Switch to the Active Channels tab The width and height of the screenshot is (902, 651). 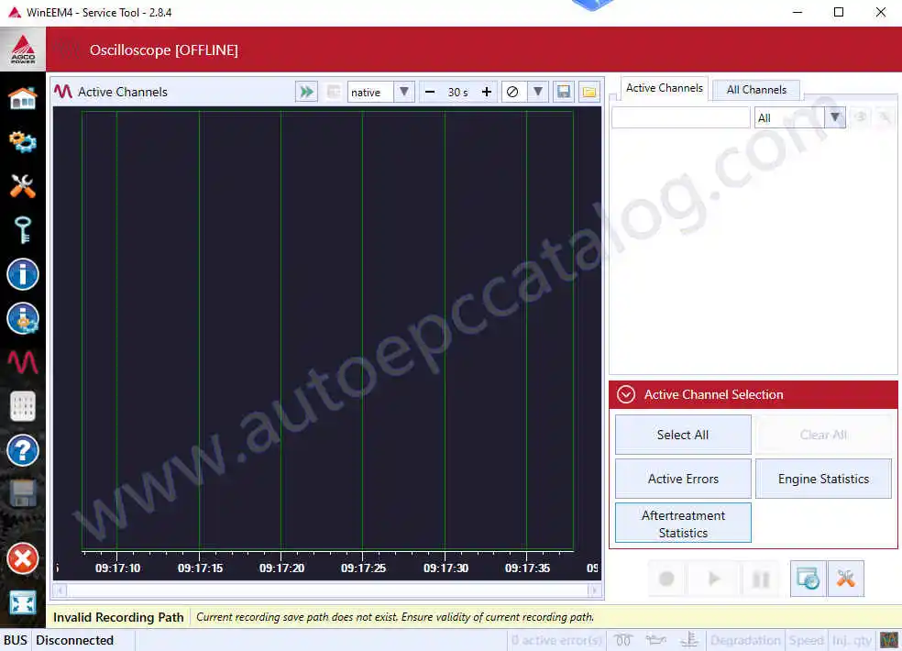tap(665, 88)
